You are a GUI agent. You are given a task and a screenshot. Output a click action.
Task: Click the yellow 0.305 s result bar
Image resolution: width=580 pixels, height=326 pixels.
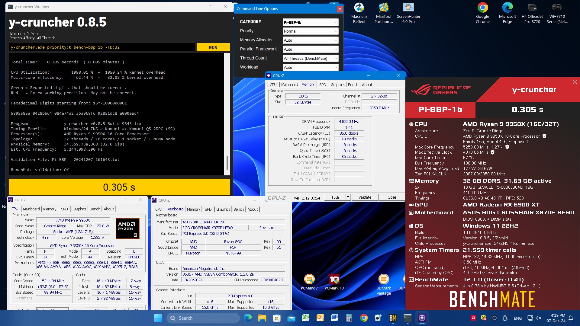click(x=119, y=187)
